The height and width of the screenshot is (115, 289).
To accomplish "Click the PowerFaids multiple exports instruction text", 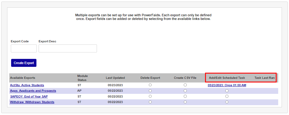I will click(143, 17).
